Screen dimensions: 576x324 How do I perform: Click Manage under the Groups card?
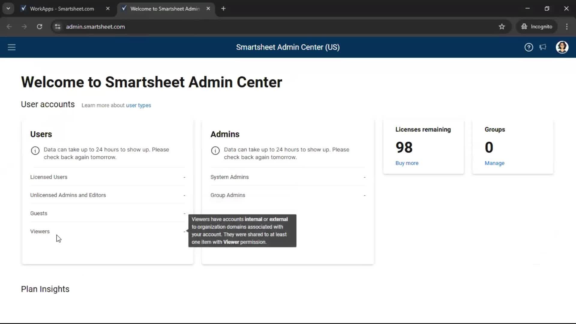(494, 163)
